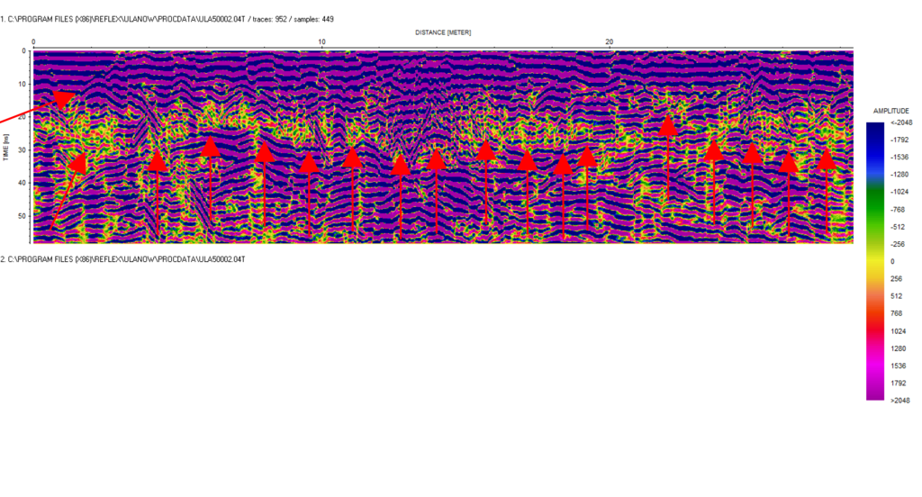Pick the yellow band in the amplitude color bar
The image size is (922, 497).
[x=873, y=261]
